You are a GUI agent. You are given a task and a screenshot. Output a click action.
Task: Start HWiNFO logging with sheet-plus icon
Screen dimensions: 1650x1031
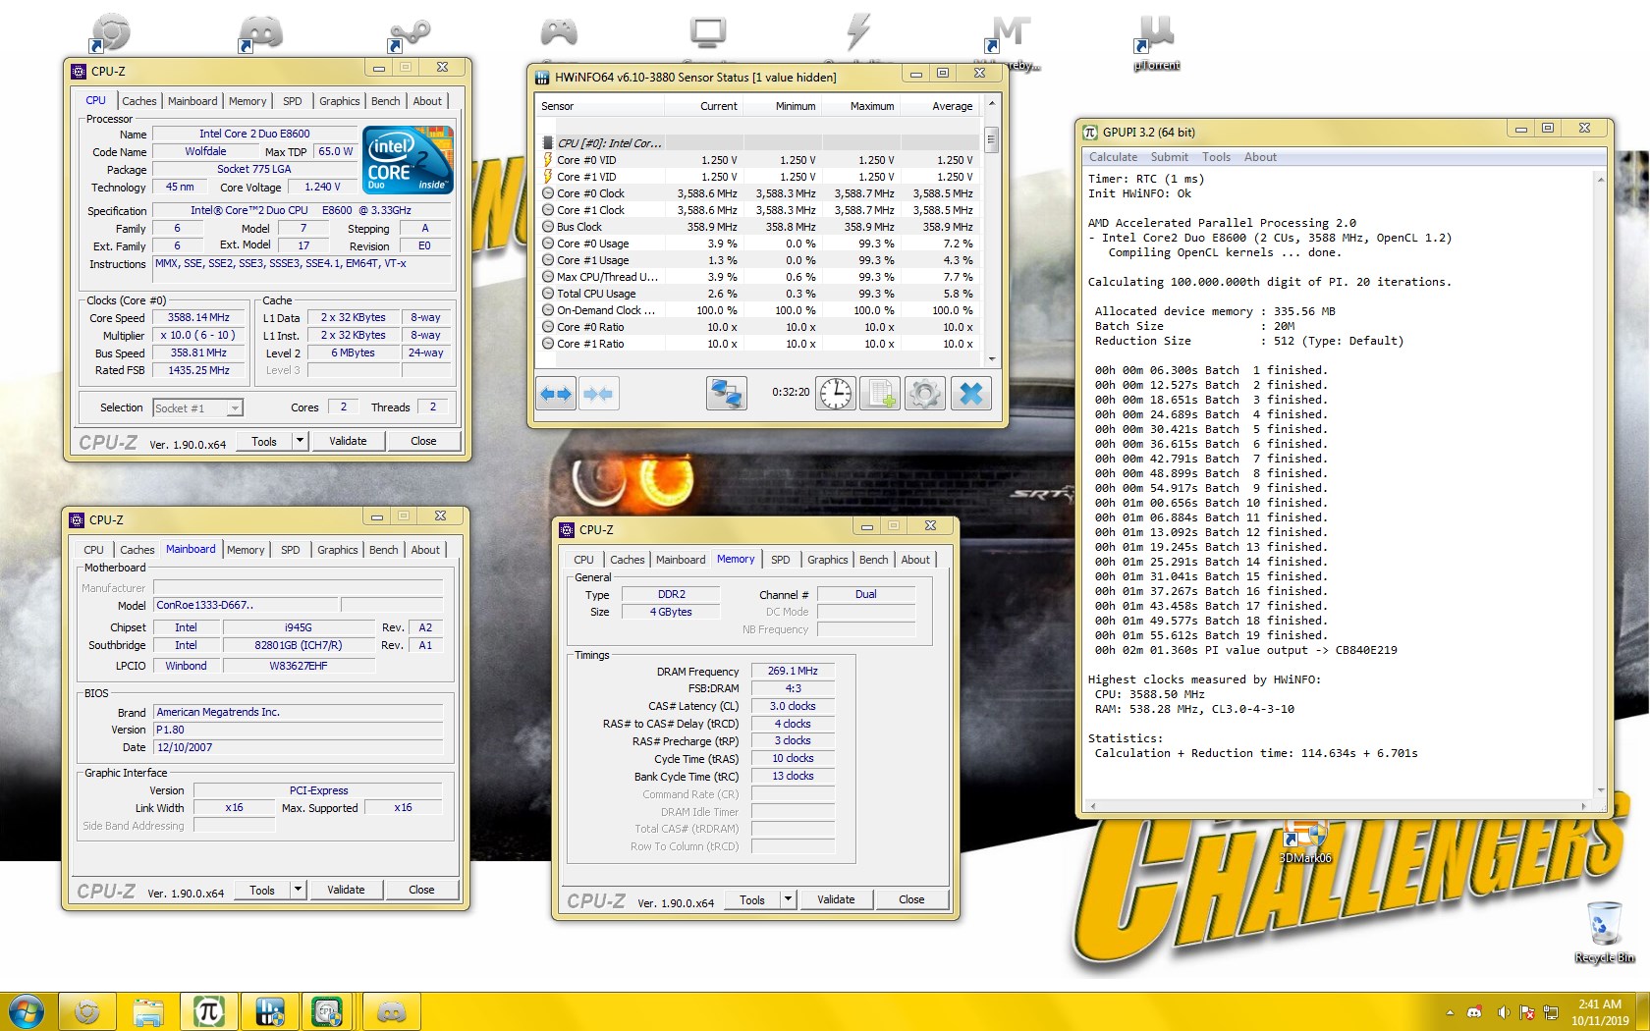[x=879, y=394]
